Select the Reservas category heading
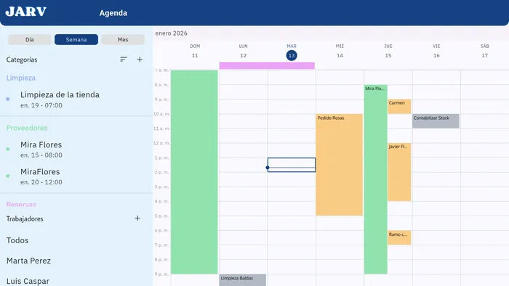The width and height of the screenshot is (509, 286). [21, 205]
